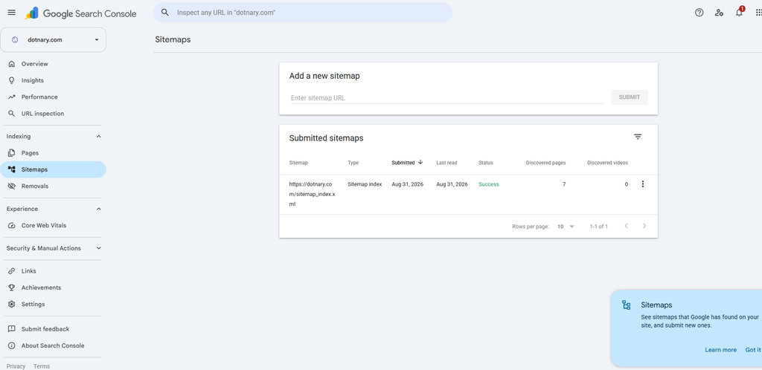This screenshot has height=370, width=762.
Task: Open the dotnary.com property selector
Action: (54, 40)
